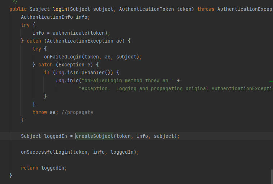This screenshot has height=184, width=273.
Task: Click the AuthenticationInfo type declaration
Action: tap(47, 17)
